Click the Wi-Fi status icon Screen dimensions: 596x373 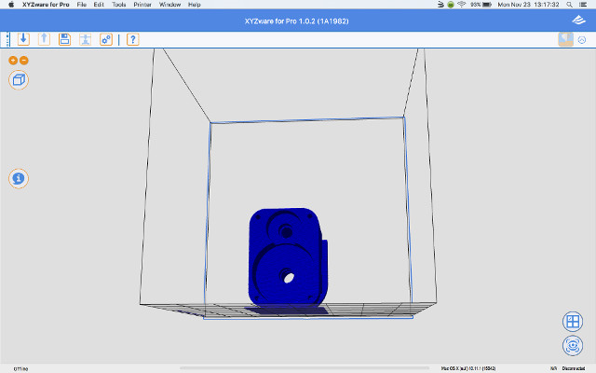point(462,5)
